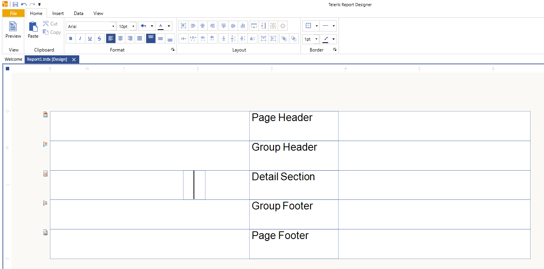Click the Paste clipboard icon
Screen dimensions: 544x269
pos(33,30)
